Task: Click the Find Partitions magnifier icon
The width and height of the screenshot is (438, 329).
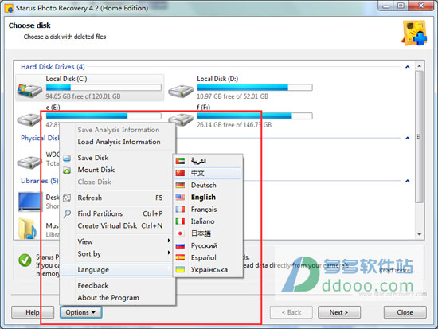Action: pos(67,213)
